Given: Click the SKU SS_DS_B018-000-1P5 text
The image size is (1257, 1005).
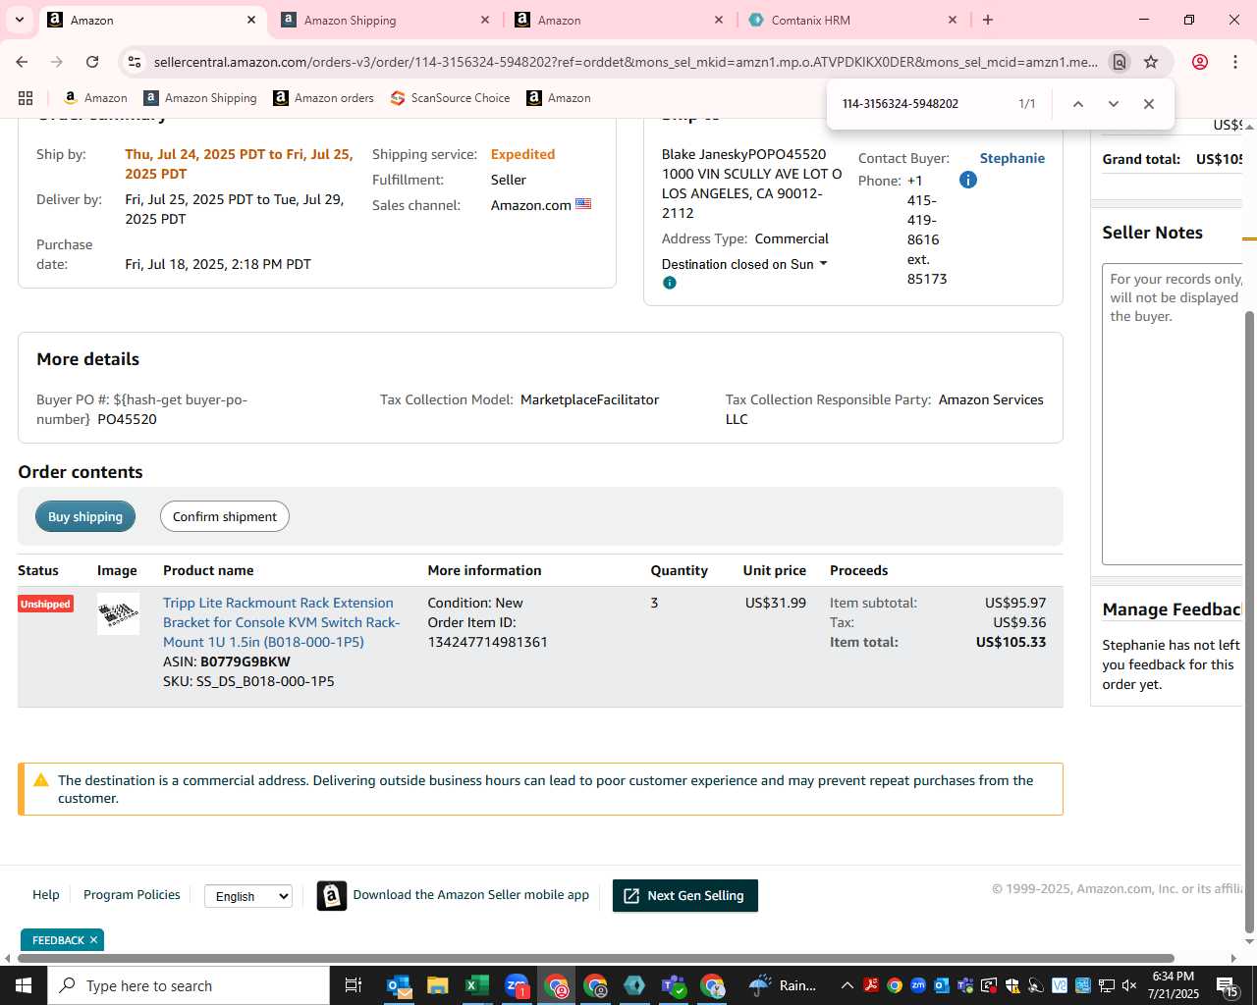Looking at the screenshot, I should pyautogui.click(x=248, y=681).
